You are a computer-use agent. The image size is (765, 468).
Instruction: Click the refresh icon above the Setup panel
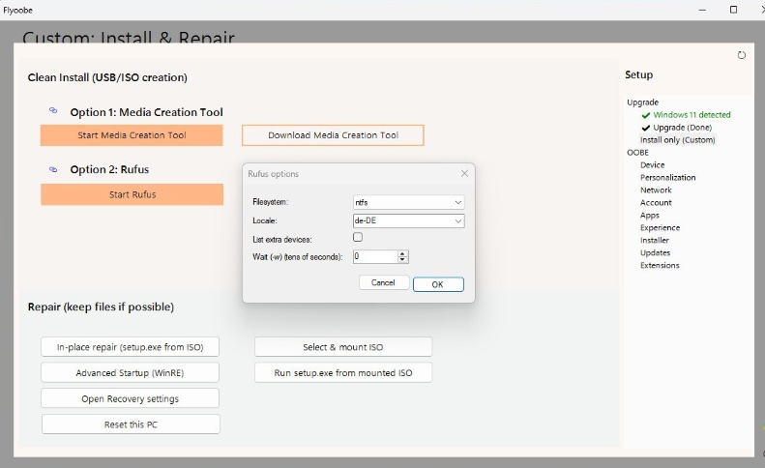point(742,55)
